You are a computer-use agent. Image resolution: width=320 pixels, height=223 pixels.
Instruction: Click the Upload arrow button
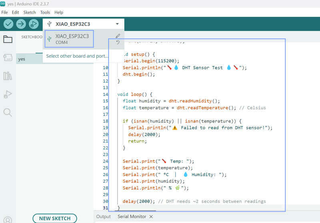(x=21, y=24)
